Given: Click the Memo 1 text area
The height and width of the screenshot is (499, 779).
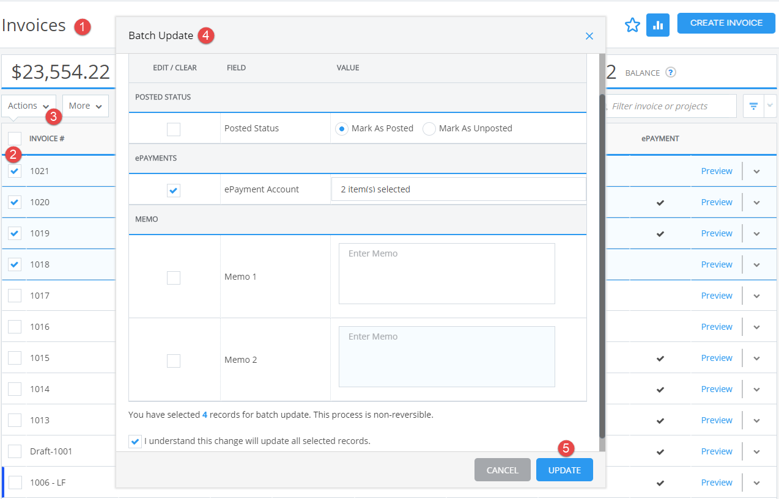Looking at the screenshot, I should point(447,274).
